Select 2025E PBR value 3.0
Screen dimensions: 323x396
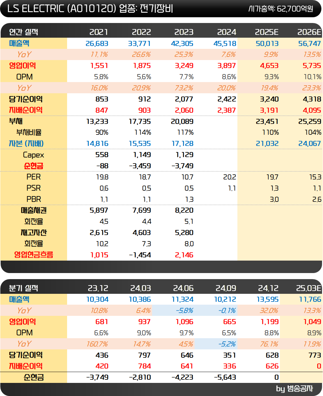(274, 200)
